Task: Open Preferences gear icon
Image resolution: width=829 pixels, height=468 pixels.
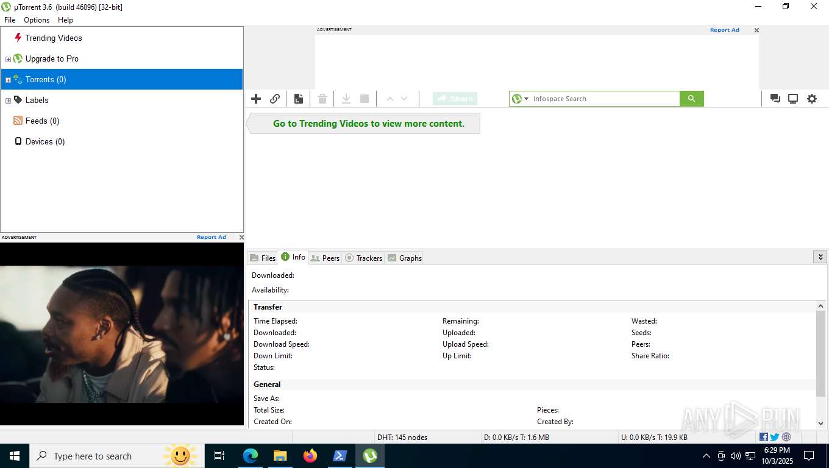Action: 812,99
